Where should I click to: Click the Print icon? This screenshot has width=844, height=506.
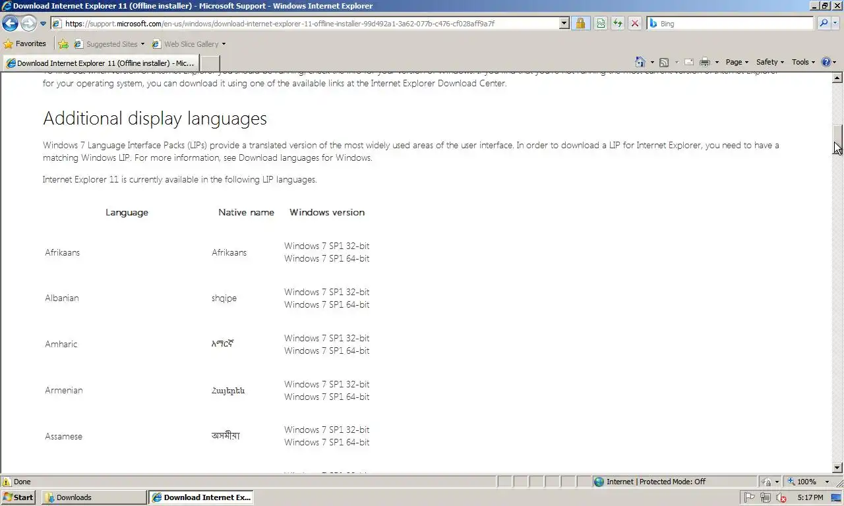click(x=705, y=62)
